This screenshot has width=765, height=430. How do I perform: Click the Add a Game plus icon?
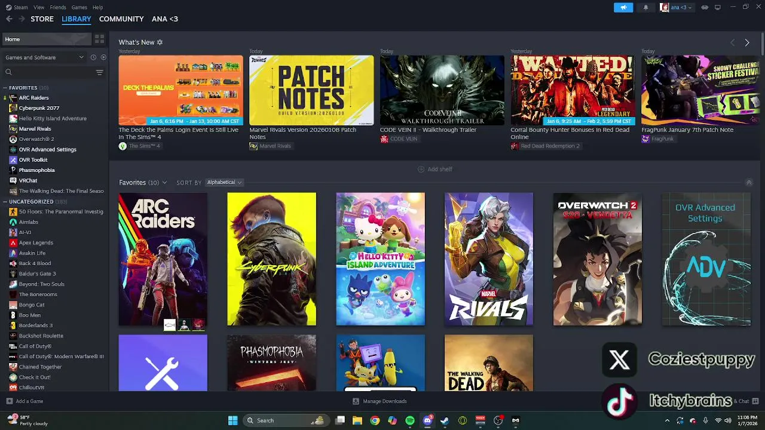9,401
